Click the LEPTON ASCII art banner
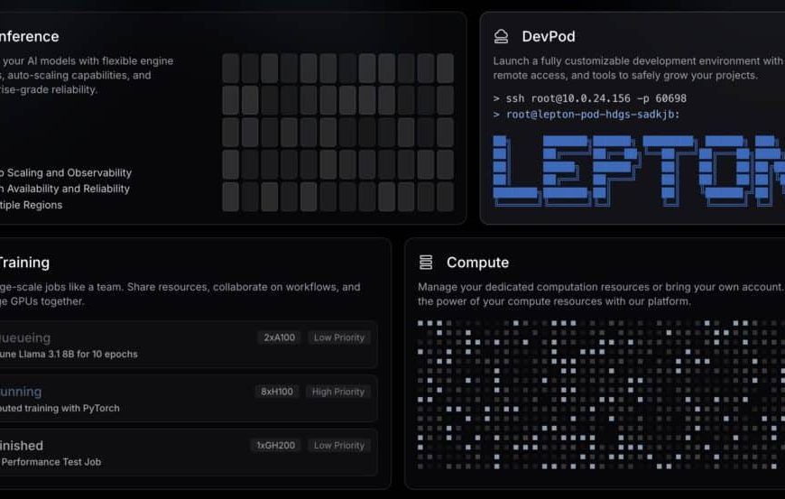The width and height of the screenshot is (785, 499). [x=639, y=171]
